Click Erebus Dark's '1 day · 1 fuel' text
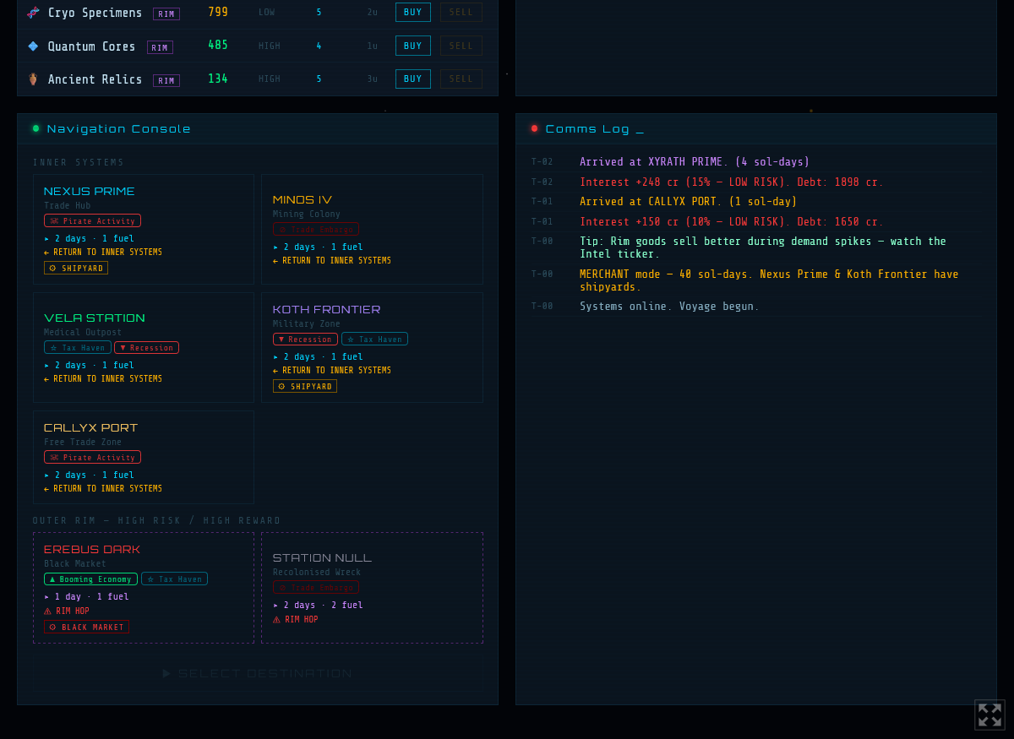The height and width of the screenshot is (739, 1014). click(86, 597)
